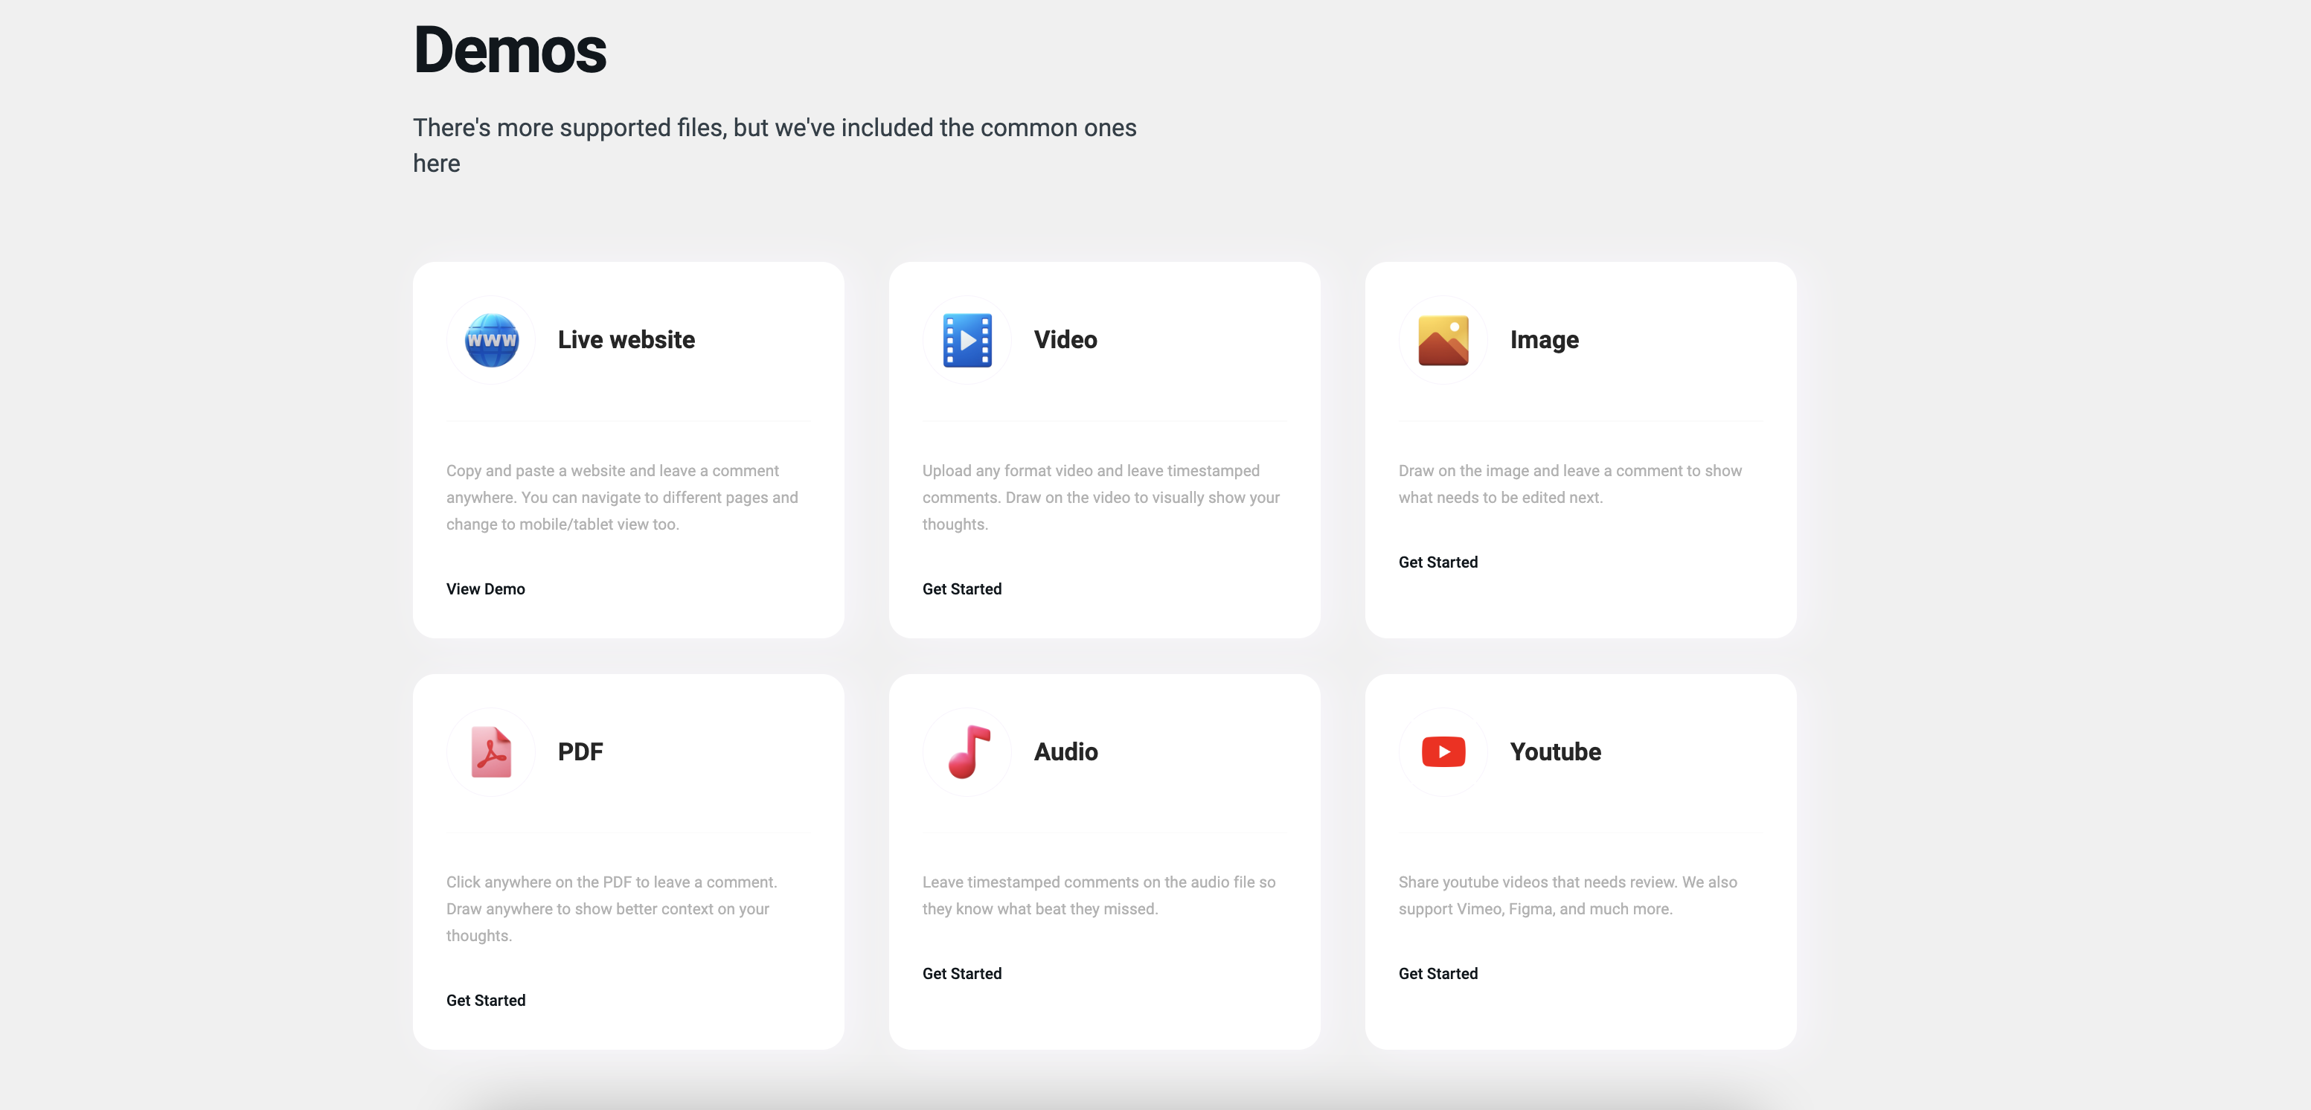
Task: Click Get Started under Youtube
Action: [x=1437, y=972]
